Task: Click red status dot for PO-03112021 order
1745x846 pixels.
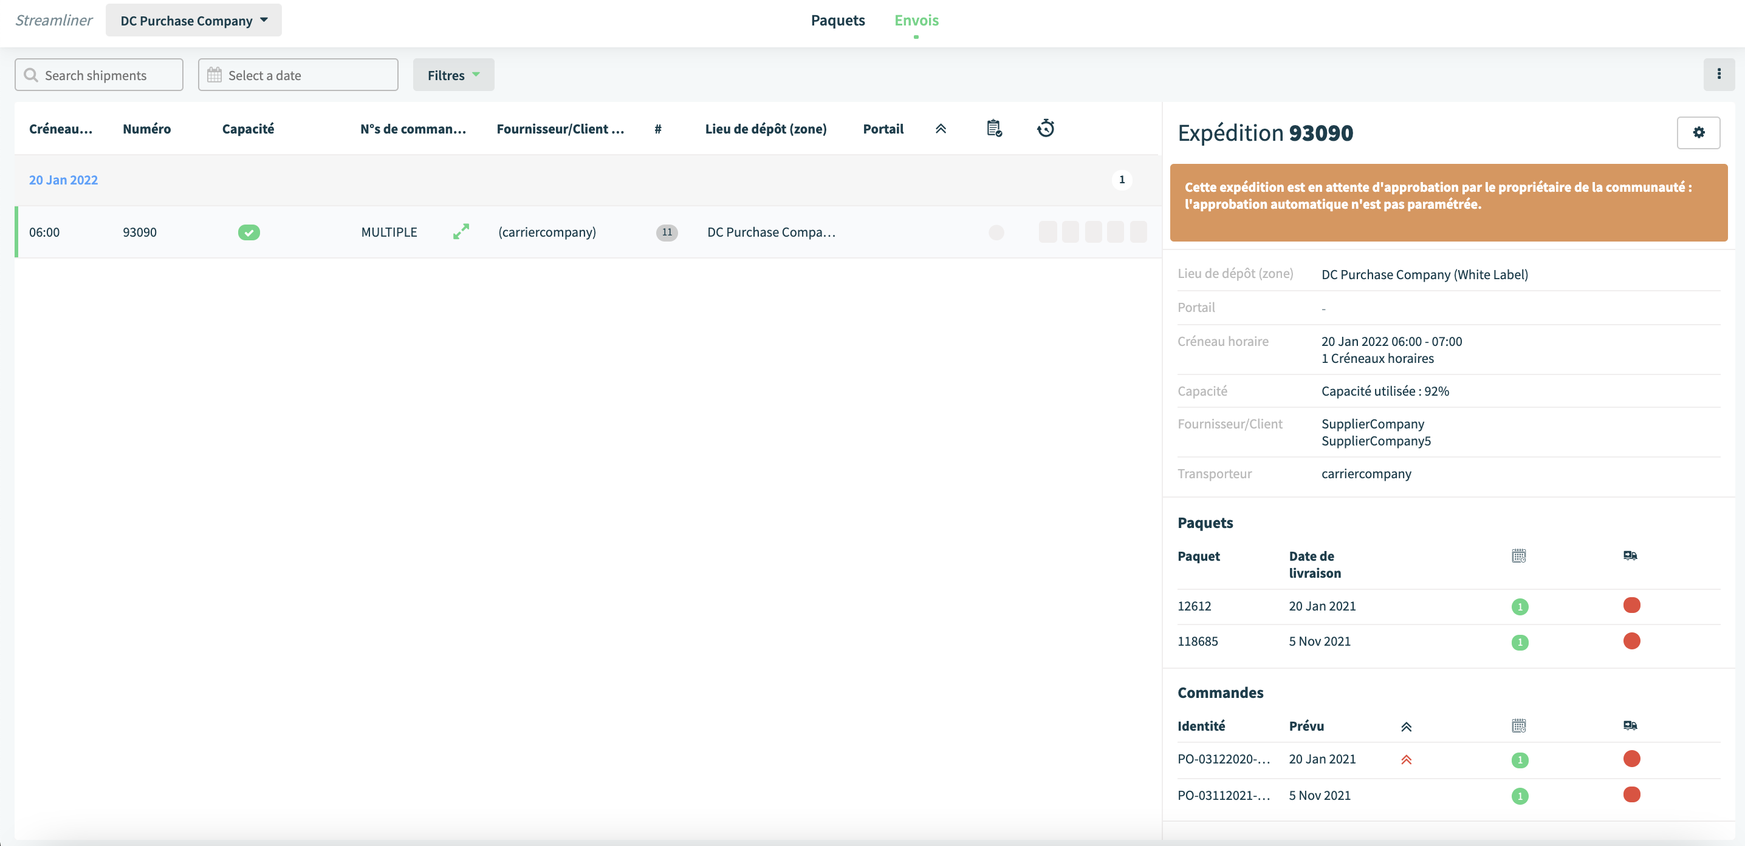Action: point(1631,794)
